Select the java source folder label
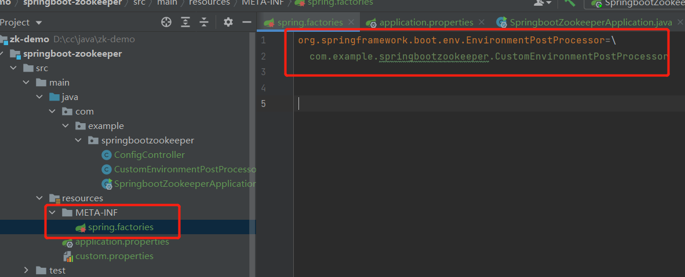 [x=70, y=97]
